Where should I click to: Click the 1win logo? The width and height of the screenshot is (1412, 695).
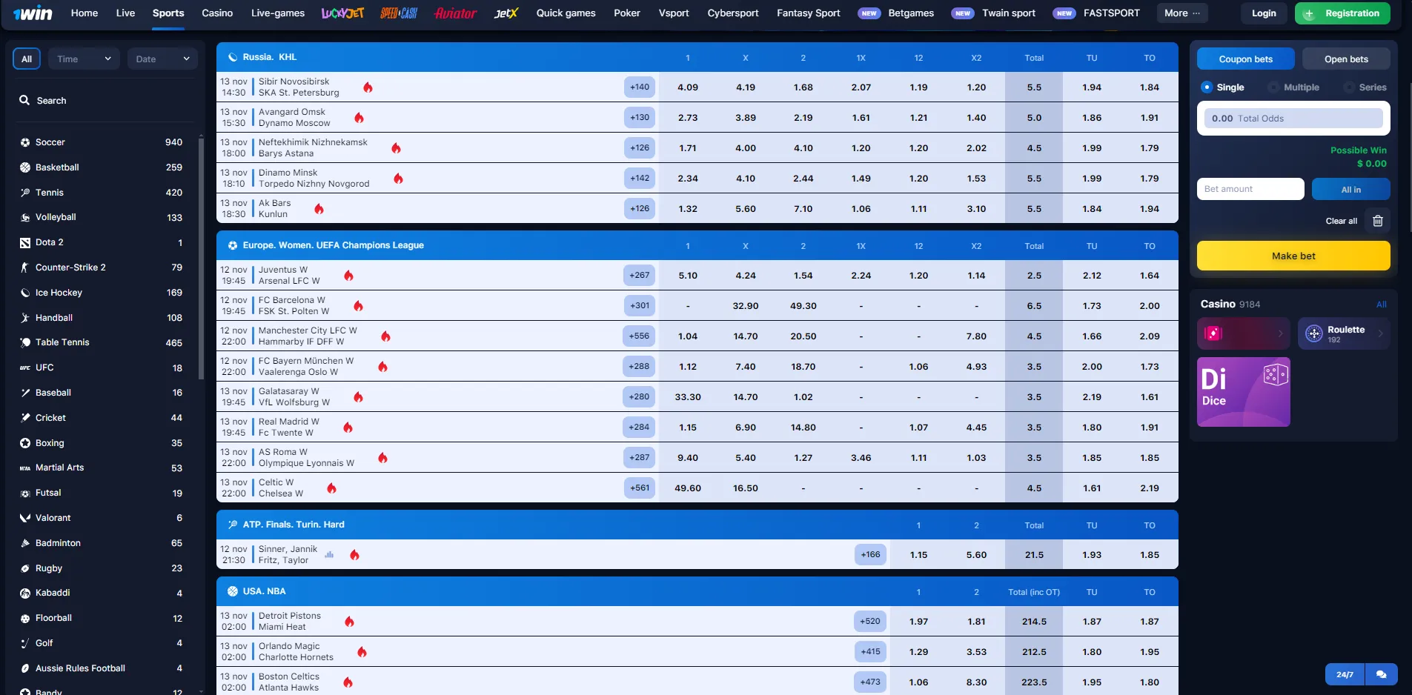click(33, 13)
